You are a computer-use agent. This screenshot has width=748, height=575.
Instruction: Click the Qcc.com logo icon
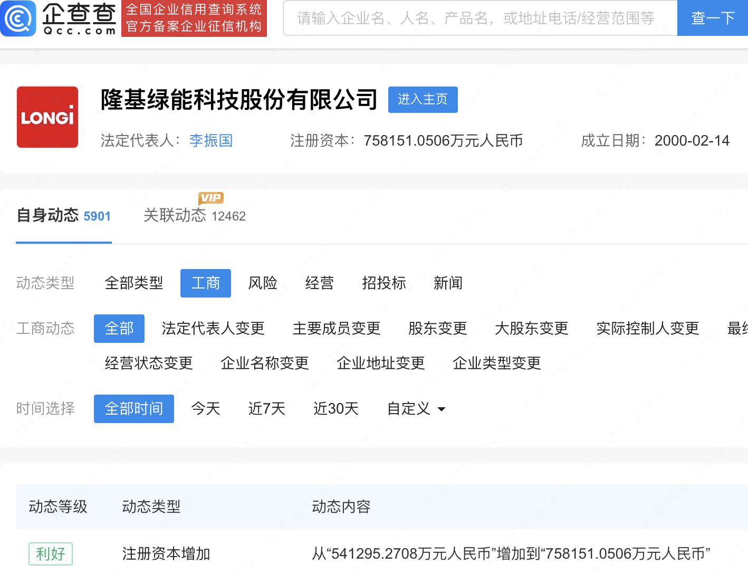pos(18,18)
